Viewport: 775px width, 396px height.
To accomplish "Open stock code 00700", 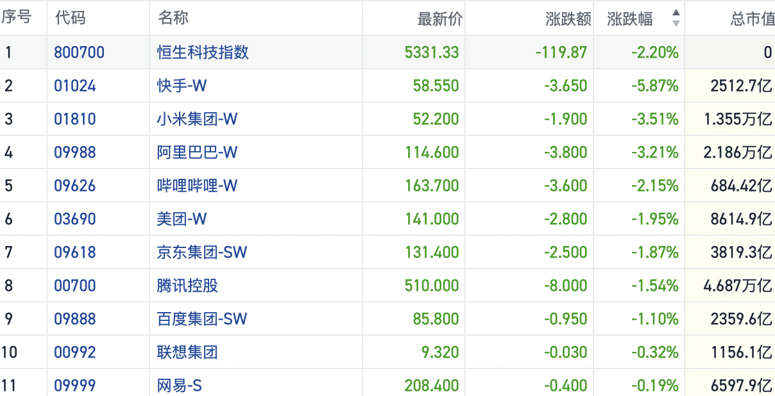I will tap(75, 285).
